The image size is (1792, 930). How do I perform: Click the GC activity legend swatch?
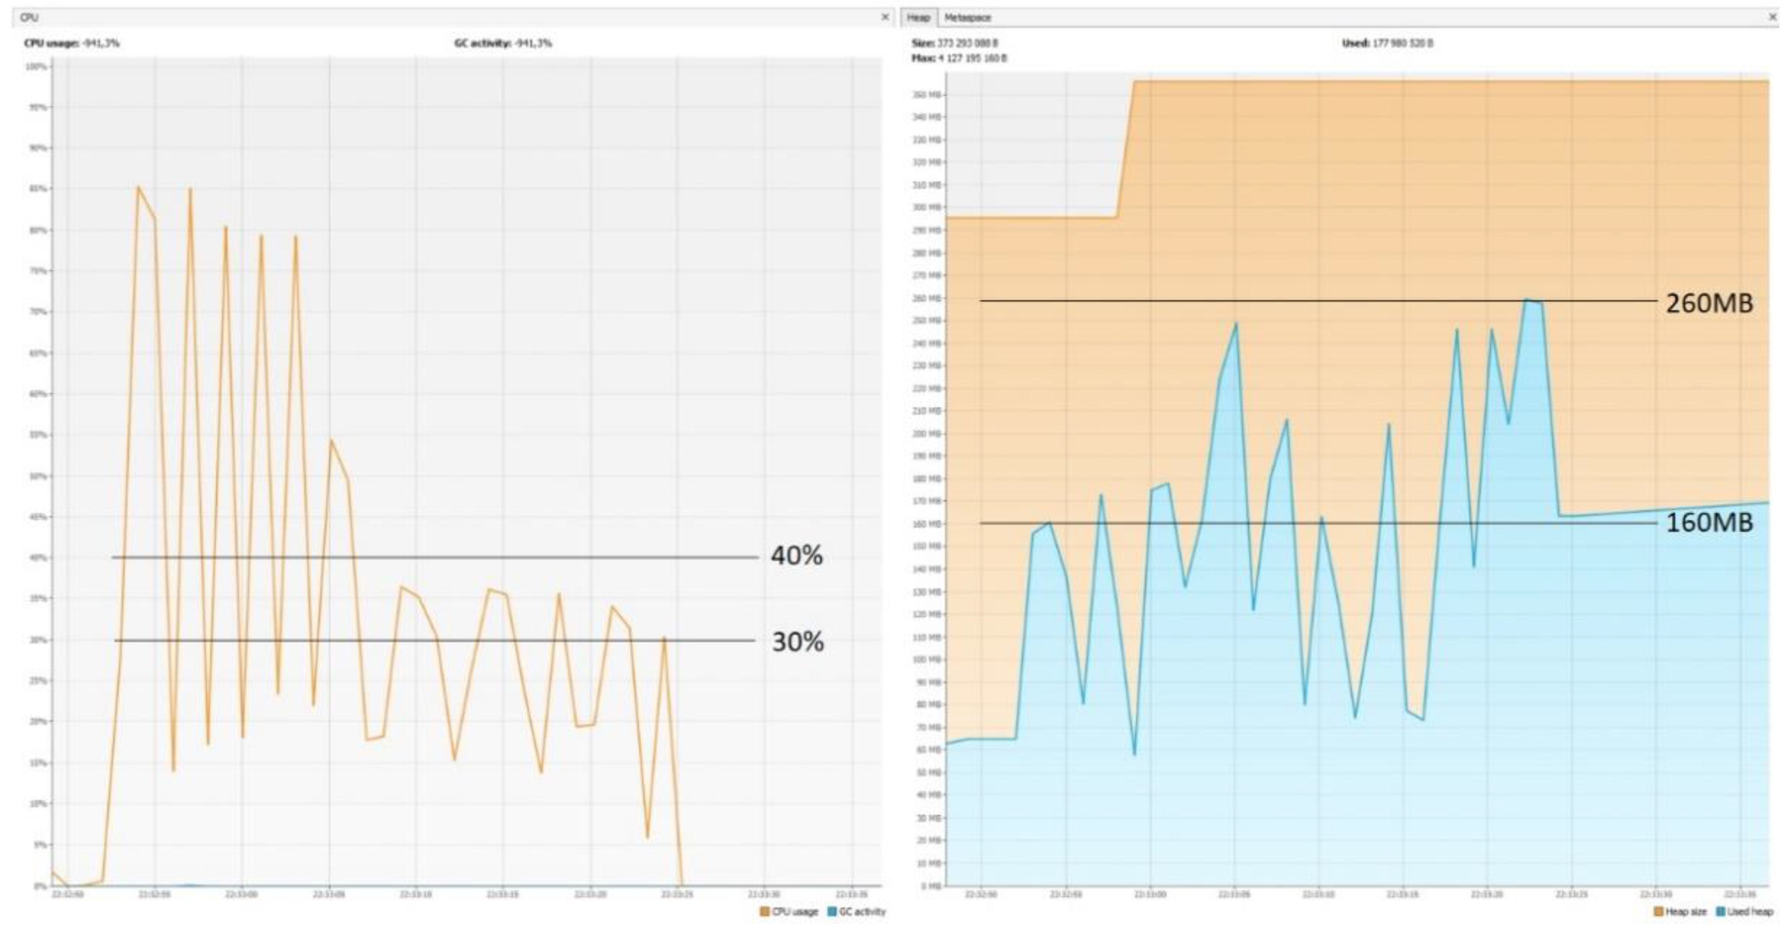(832, 911)
